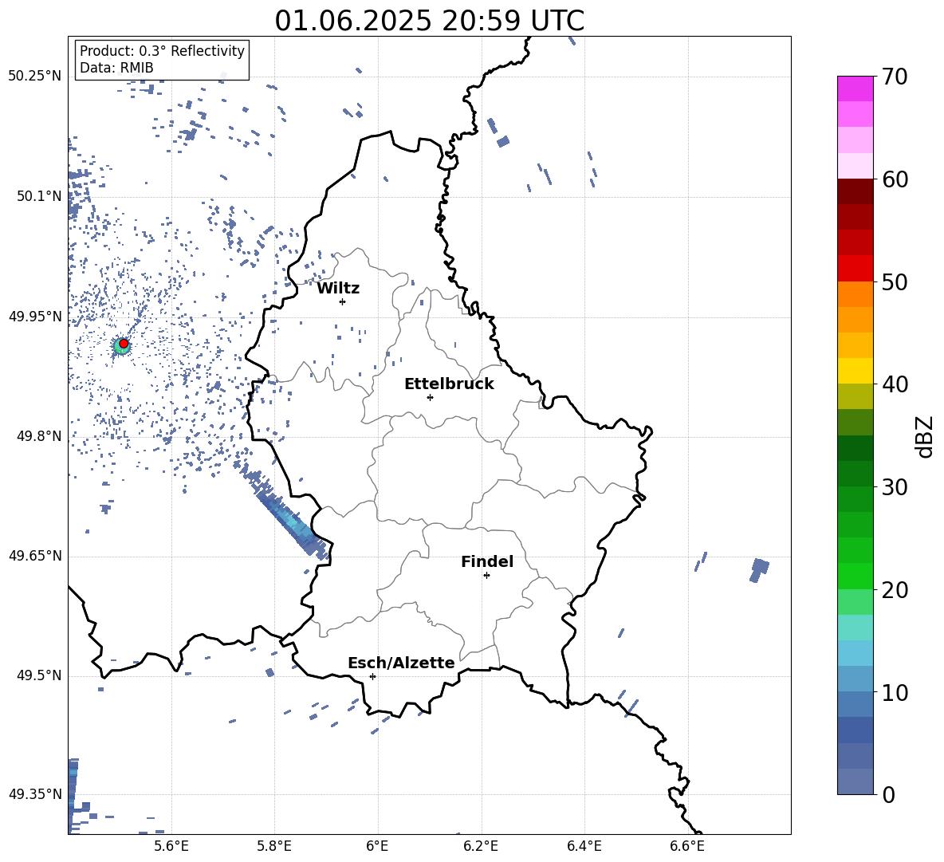This screenshot has height=862, width=944.
Task: Click the 20 colorbar tick label
Action: [x=895, y=590]
